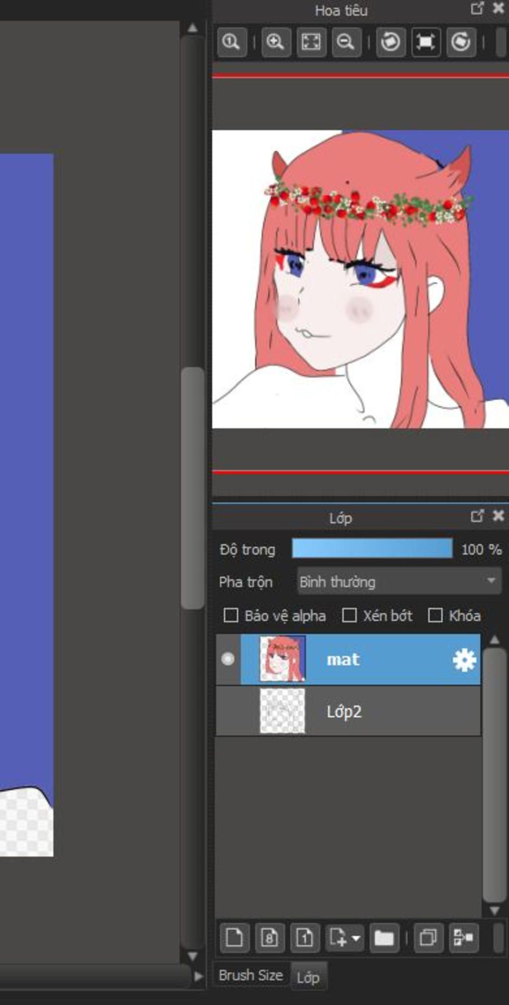Viewport: 509px width, 1005px height.
Task: Close the Hoa tiêu navigator panel
Action: pyautogui.click(x=499, y=8)
